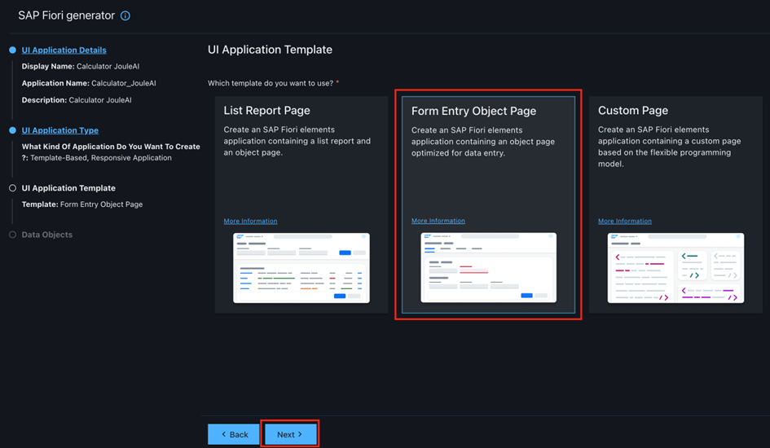Viewport: 770px width, 448px height.
Task: Click the UI Application Template step circle
Action: [x=12, y=188]
